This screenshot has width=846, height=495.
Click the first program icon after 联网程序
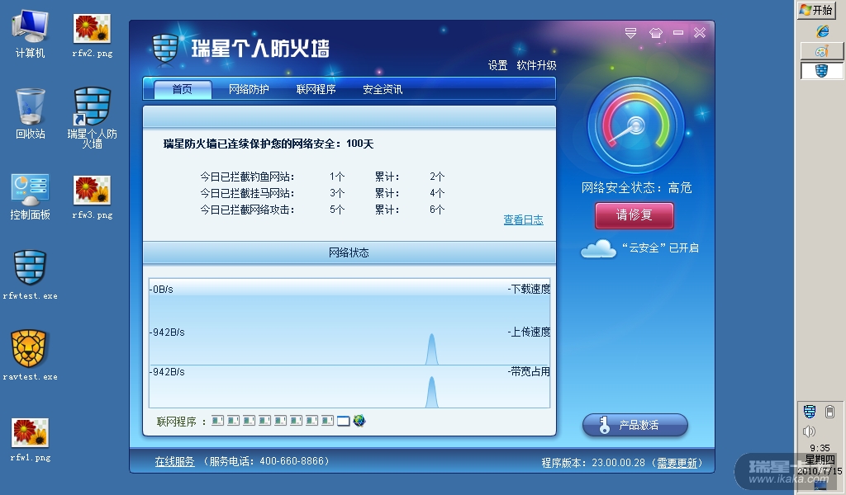[217, 420]
